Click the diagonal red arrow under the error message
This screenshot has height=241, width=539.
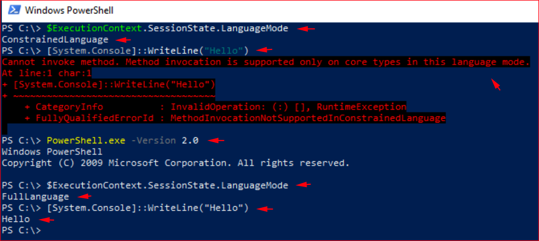(495, 84)
